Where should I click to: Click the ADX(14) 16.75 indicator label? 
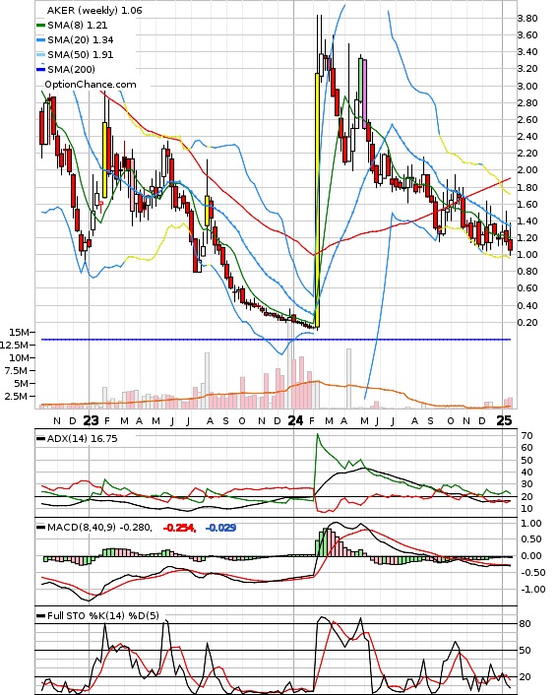(83, 439)
